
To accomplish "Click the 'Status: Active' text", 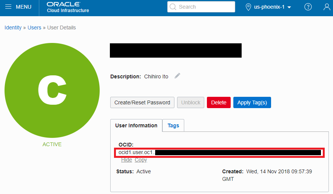I will pos(134,171).
